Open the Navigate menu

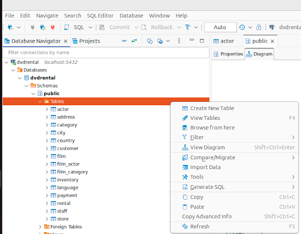click(x=47, y=16)
